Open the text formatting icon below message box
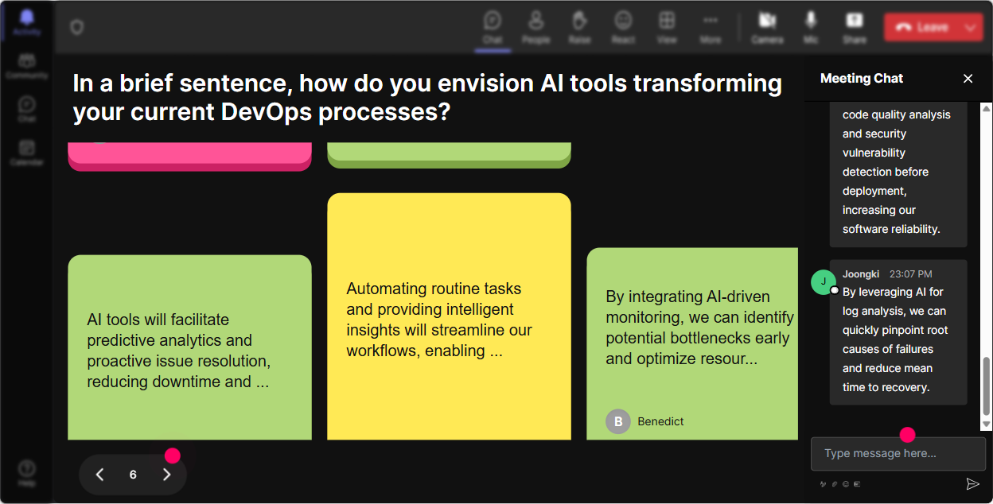The width and height of the screenshot is (993, 504). (x=824, y=483)
